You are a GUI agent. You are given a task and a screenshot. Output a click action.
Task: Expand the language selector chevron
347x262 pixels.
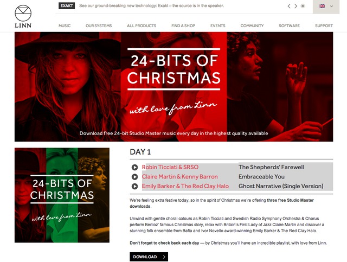[x=331, y=6]
